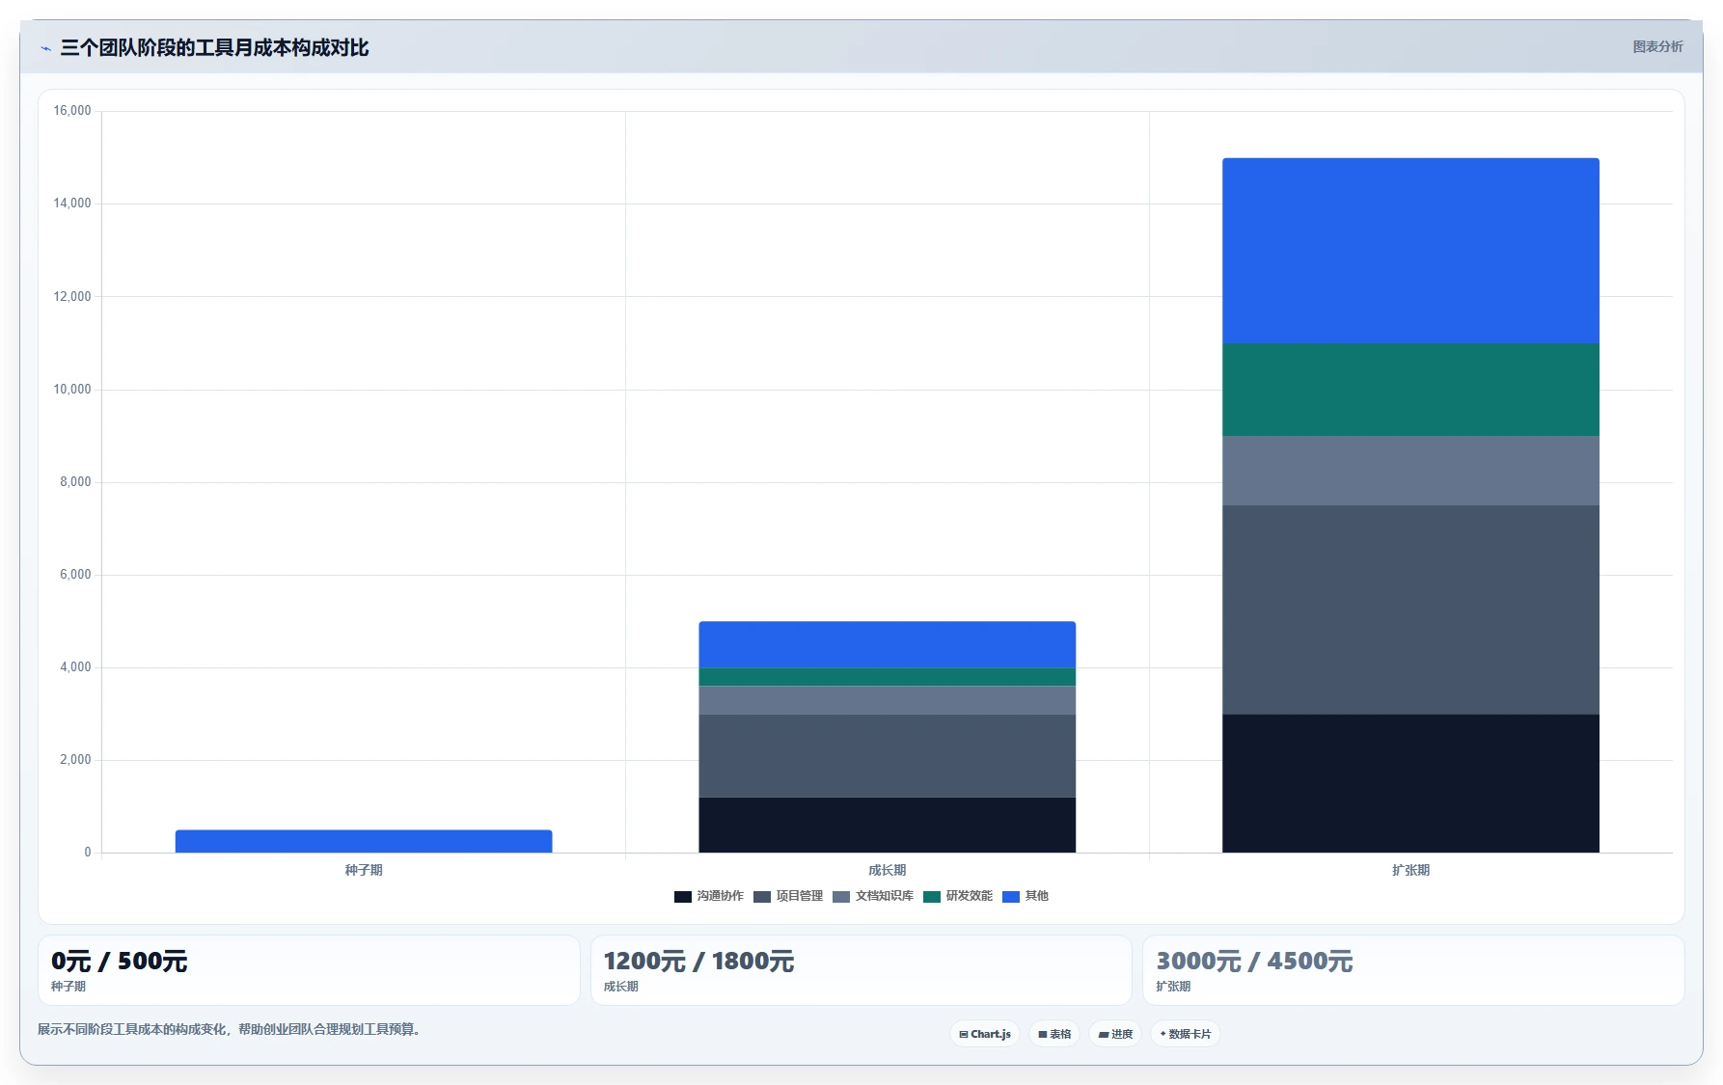
Task: Click the 16,000 y-axis value
Action: pos(72,111)
